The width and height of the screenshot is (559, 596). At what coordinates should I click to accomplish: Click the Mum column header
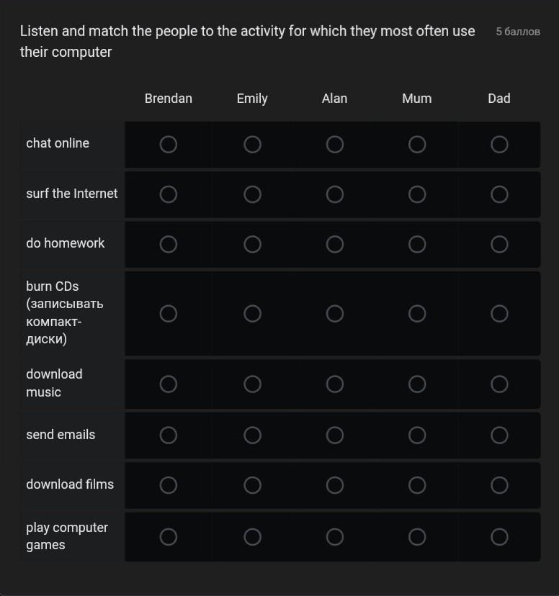point(416,99)
